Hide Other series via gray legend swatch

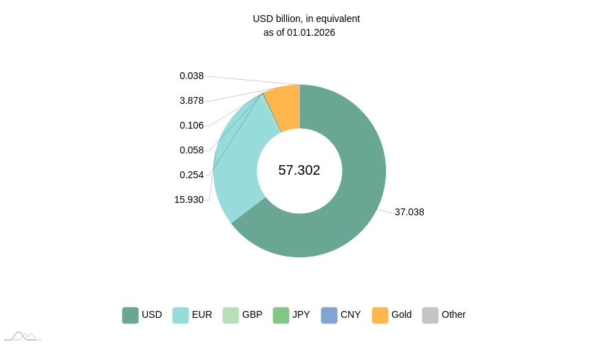tap(430, 315)
